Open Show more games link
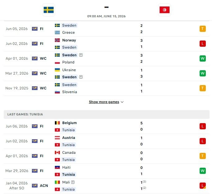Viewport: 212px width, 194px height. coord(104,102)
